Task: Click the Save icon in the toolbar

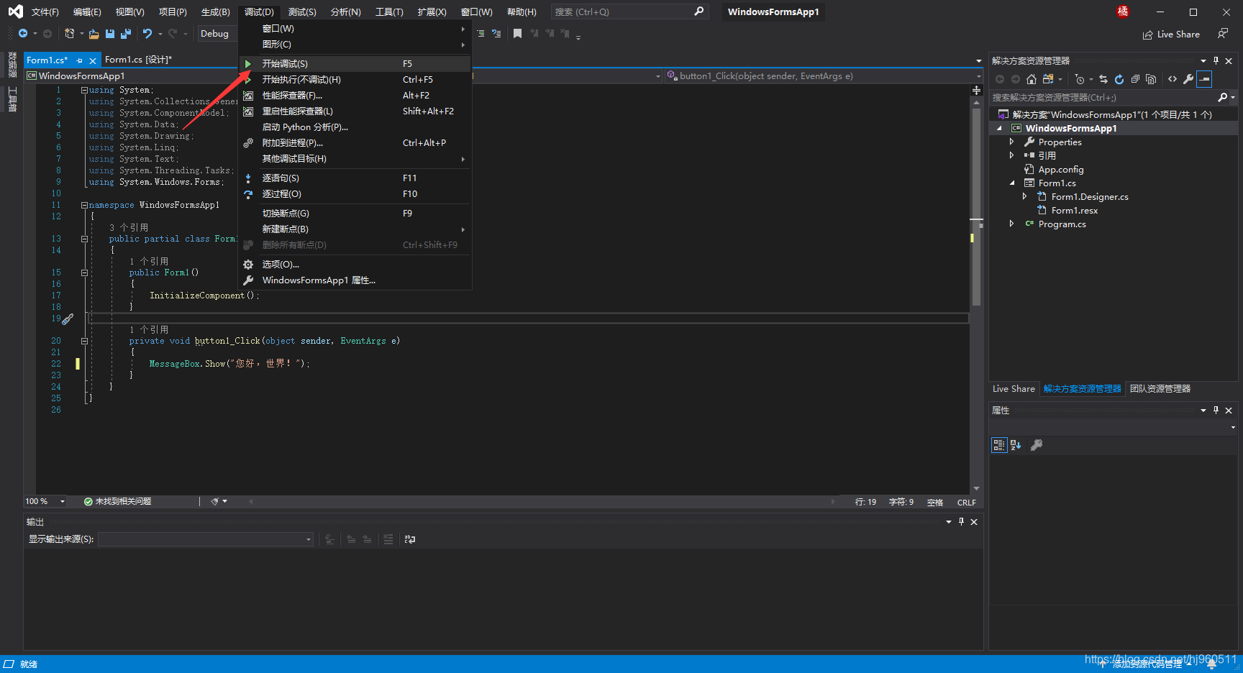Action: tap(110, 34)
